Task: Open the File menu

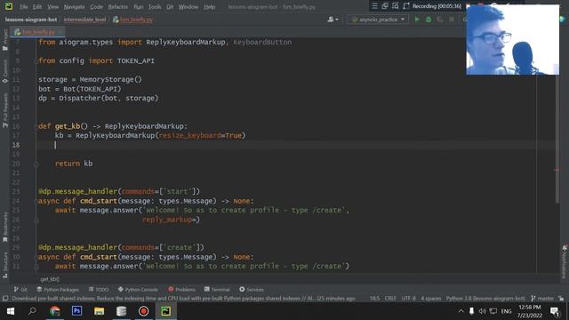Action: coord(24,7)
